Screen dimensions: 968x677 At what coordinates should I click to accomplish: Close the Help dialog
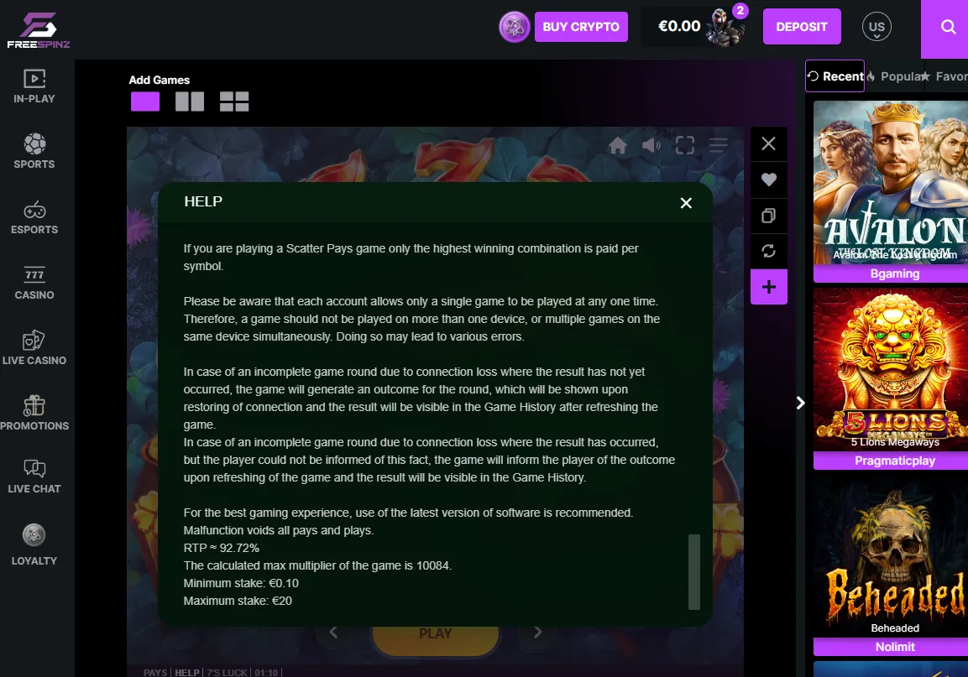[686, 203]
